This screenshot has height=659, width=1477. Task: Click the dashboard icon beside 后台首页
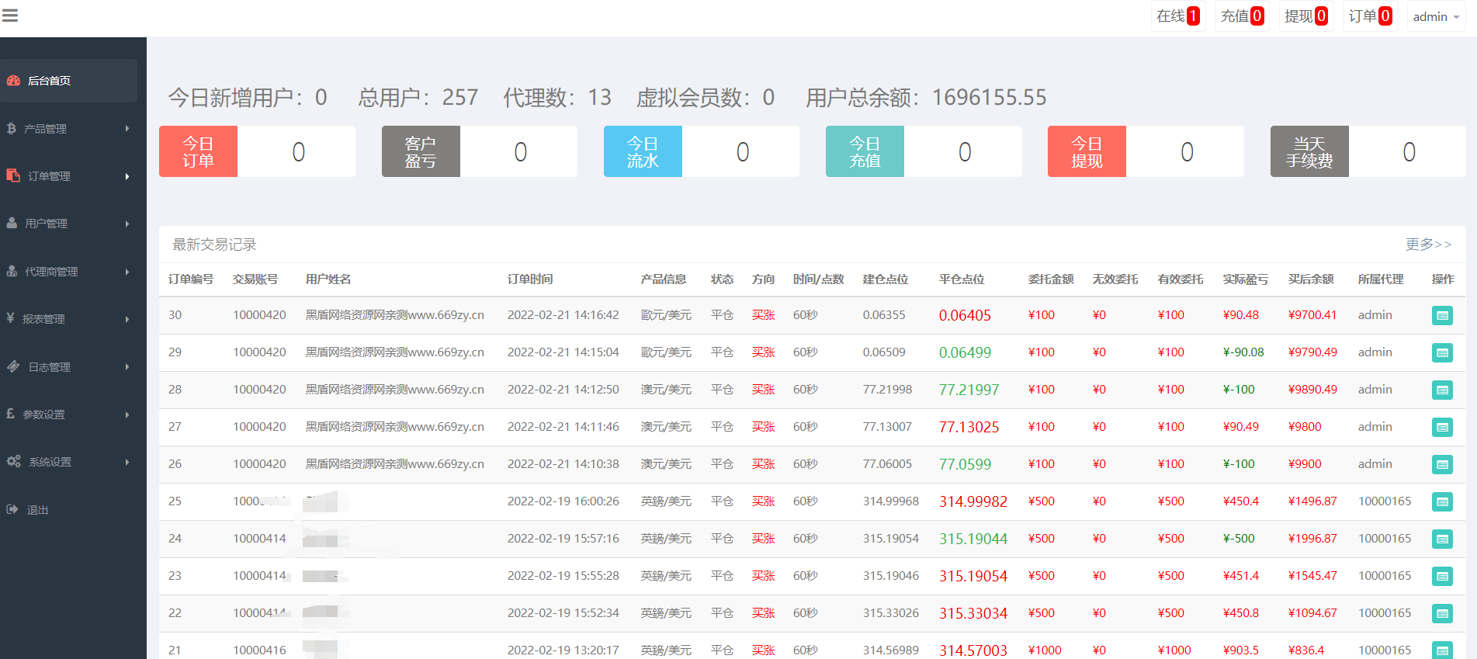tap(13, 81)
